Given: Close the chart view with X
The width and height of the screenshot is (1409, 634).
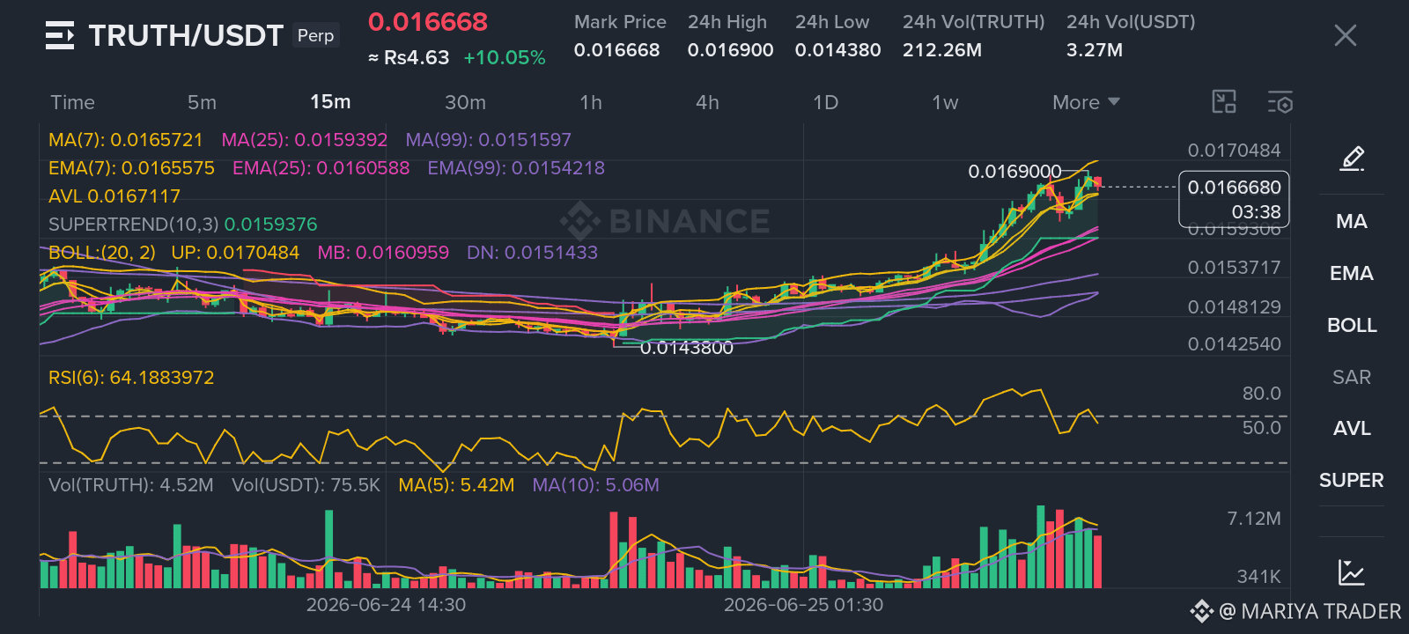Looking at the screenshot, I should 1345,35.
